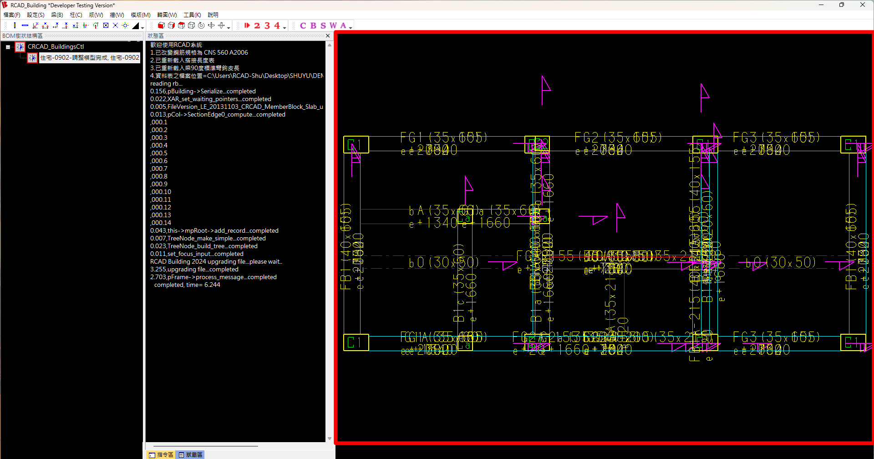Open the 柱(C) menu

click(76, 15)
